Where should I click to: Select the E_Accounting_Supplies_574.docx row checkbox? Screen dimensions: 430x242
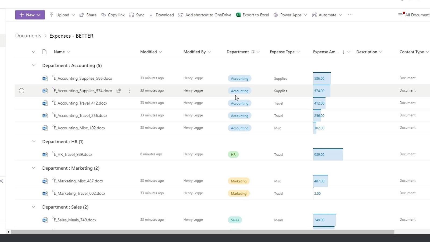[x=21, y=91]
